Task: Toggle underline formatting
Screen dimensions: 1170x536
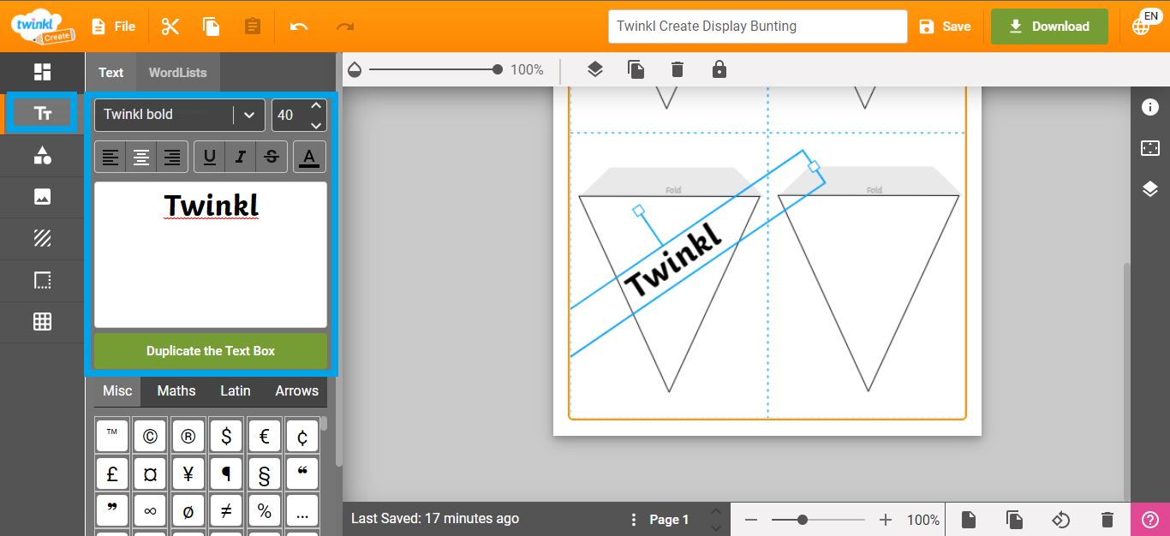Action: pos(210,157)
